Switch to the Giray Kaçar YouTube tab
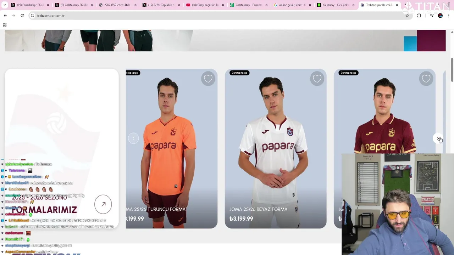The height and width of the screenshot is (255, 454). tap(205, 5)
